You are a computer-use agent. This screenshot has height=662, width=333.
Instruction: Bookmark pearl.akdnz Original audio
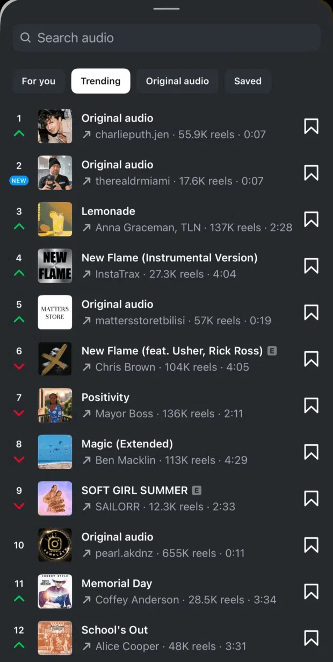click(311, 545)
